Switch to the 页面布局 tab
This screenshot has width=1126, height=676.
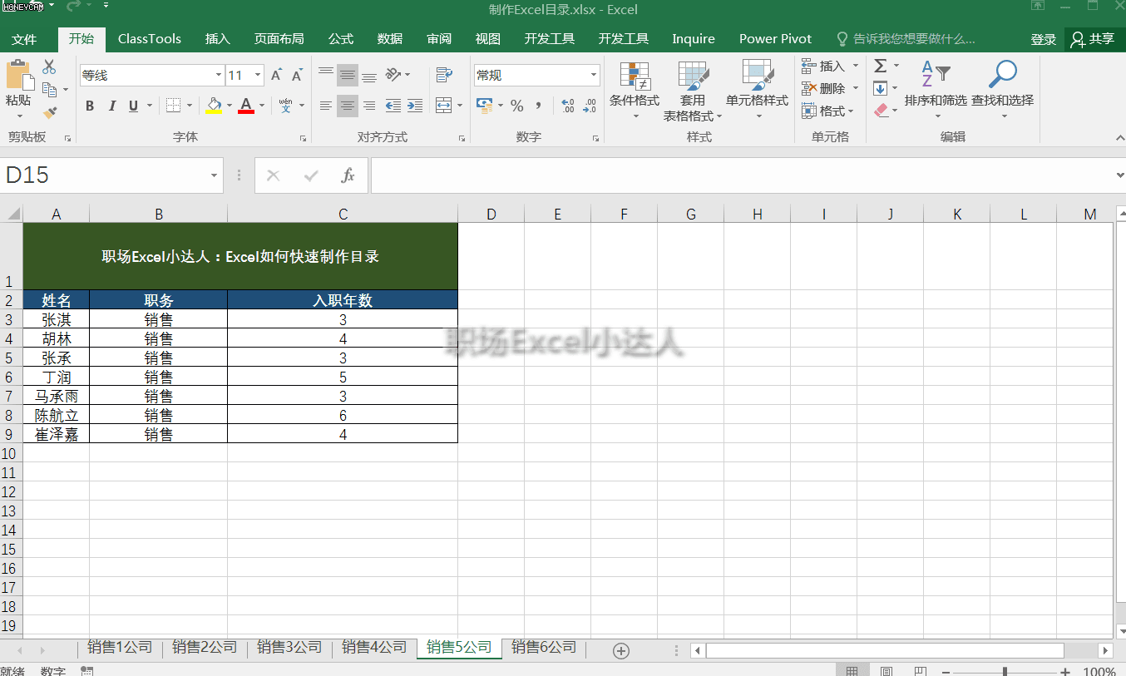[279, 39]
